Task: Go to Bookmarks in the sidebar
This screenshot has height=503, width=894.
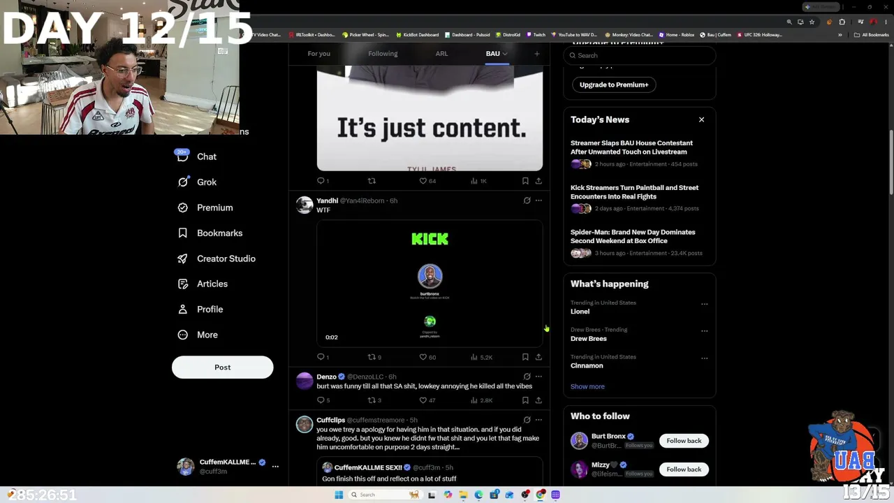Action: (x=210, y=233)
